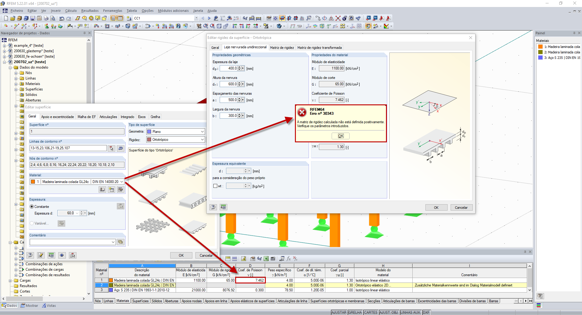Click the 'Linhas de contorno nº' input field
The width and height of the screenshot is (582, 315).
tap(68, 148)
